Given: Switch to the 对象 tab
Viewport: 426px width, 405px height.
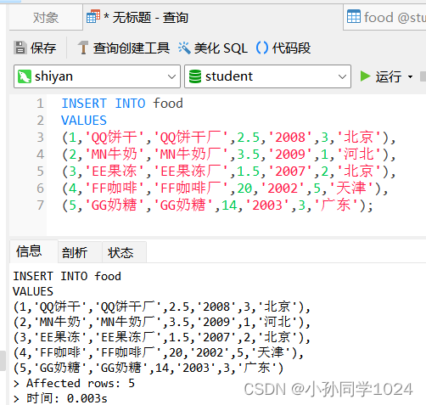Looking at the screenshot, I should (46, 18).
